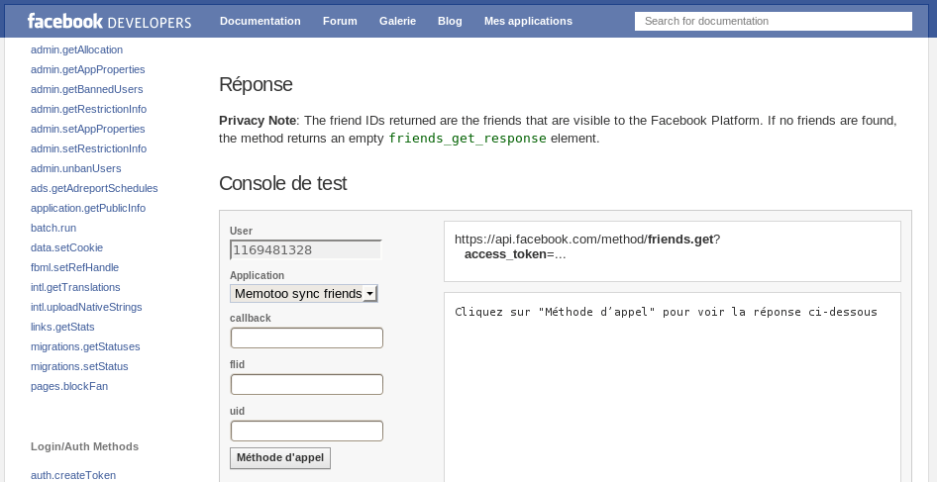
Task: Open the Blog nav item
Action: 450,21
